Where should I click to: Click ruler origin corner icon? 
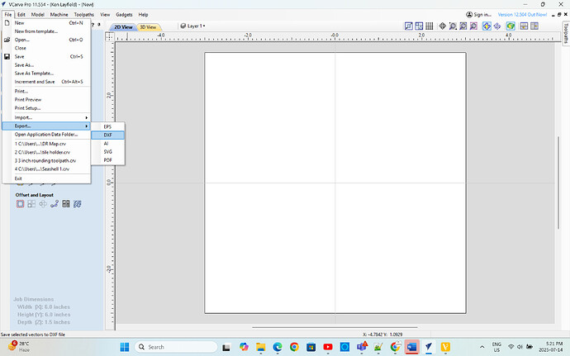tap(109, 36)
